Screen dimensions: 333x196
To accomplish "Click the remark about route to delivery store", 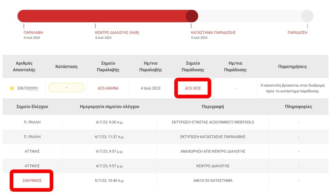I will [x=292, y=88].
